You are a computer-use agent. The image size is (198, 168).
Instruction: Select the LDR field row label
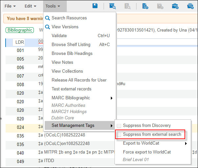pyautogui.click(x=20, y=42)
